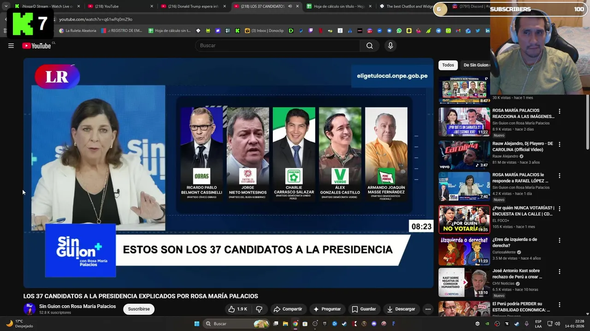Switch the ESP LAA keyboard language
Image resolution: width=590 pixels, height=331 pixels.
click(538, 324)
